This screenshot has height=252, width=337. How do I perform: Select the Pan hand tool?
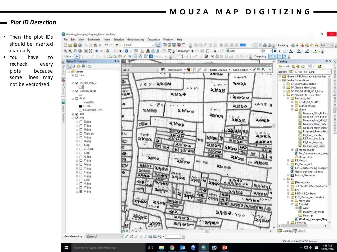click(x=75, y=51)
